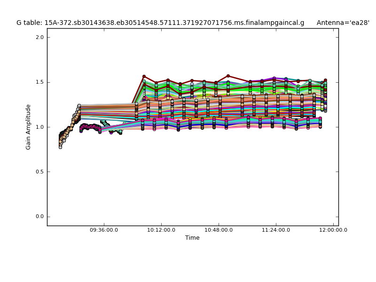Select the Gain Amplitude y-axis label
Screen dimensions: 376x282
coord(29,127)
